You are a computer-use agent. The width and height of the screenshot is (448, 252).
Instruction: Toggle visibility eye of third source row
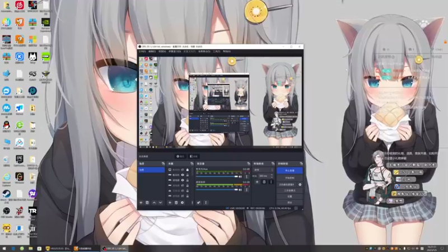(183, 180)
